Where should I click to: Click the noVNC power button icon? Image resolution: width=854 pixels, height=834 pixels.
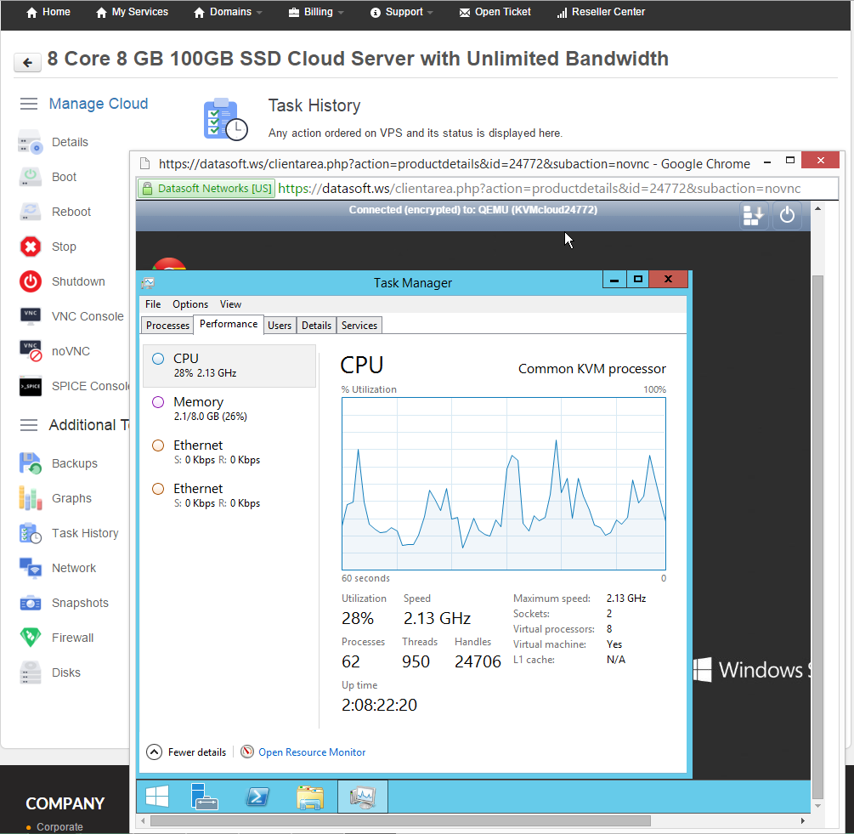[787, 216]
